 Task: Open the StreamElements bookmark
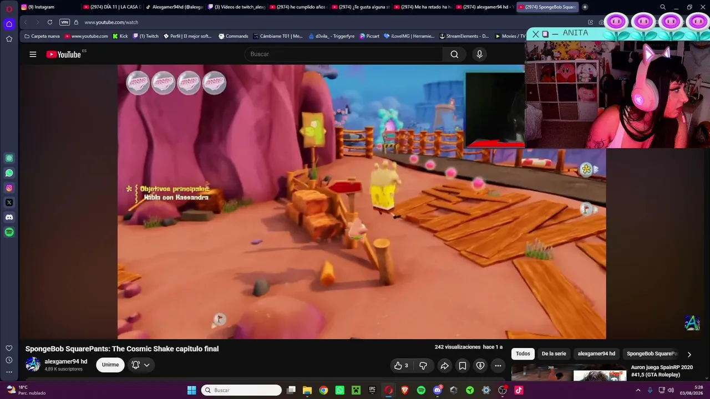[x=464, y=36]
